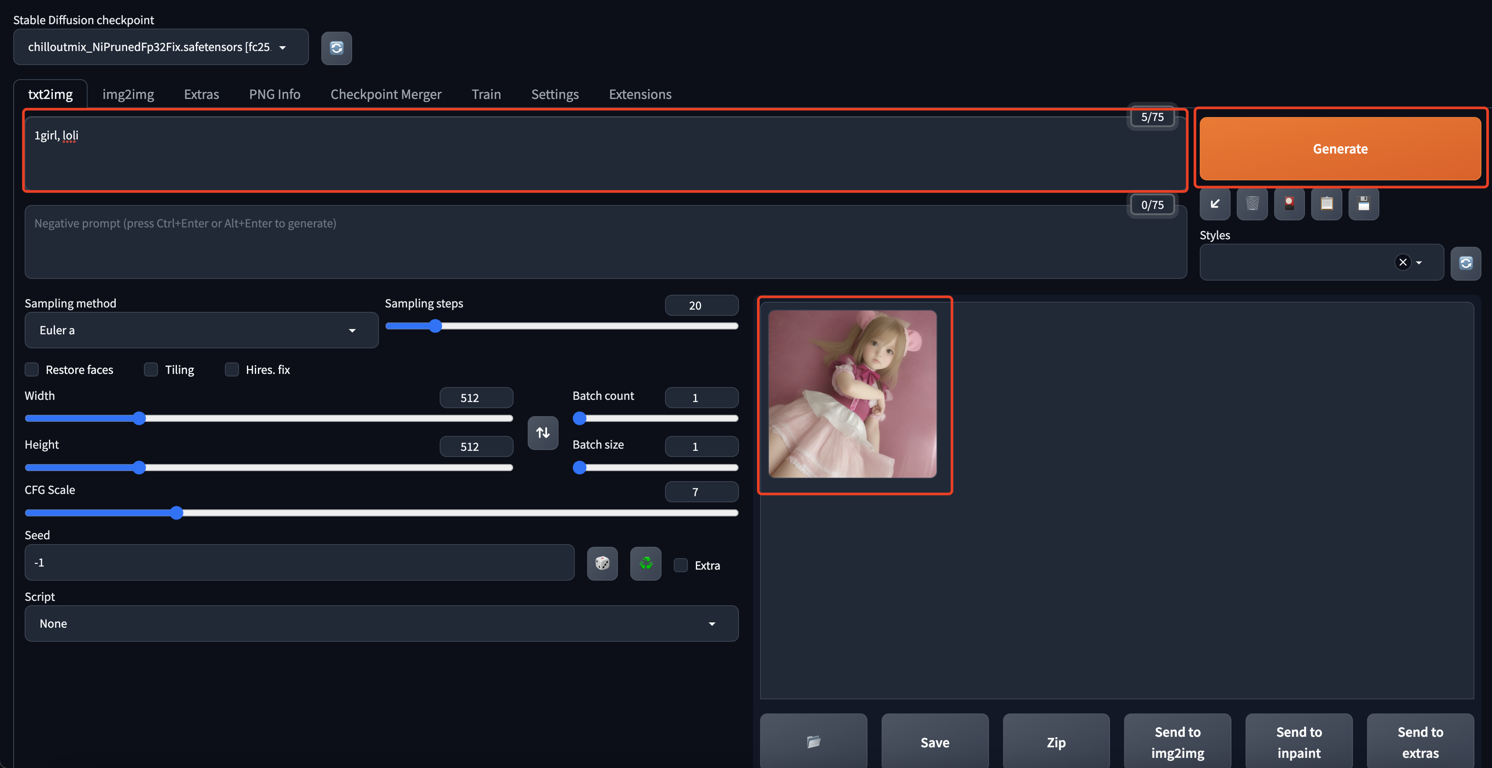Reuse the last seed via the green recycle icon
Viewport: 1492px width, 768px height.
click(645, 563)
